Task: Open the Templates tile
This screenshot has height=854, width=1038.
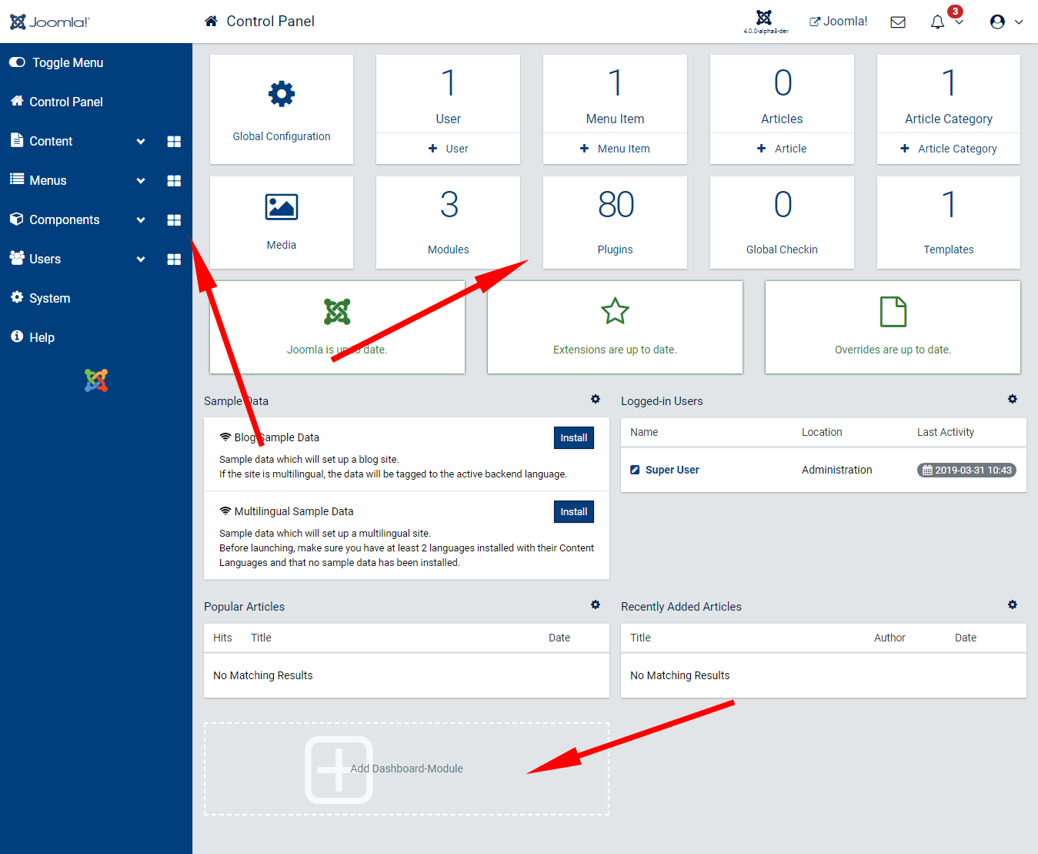Action: click(x=949, y=223)
